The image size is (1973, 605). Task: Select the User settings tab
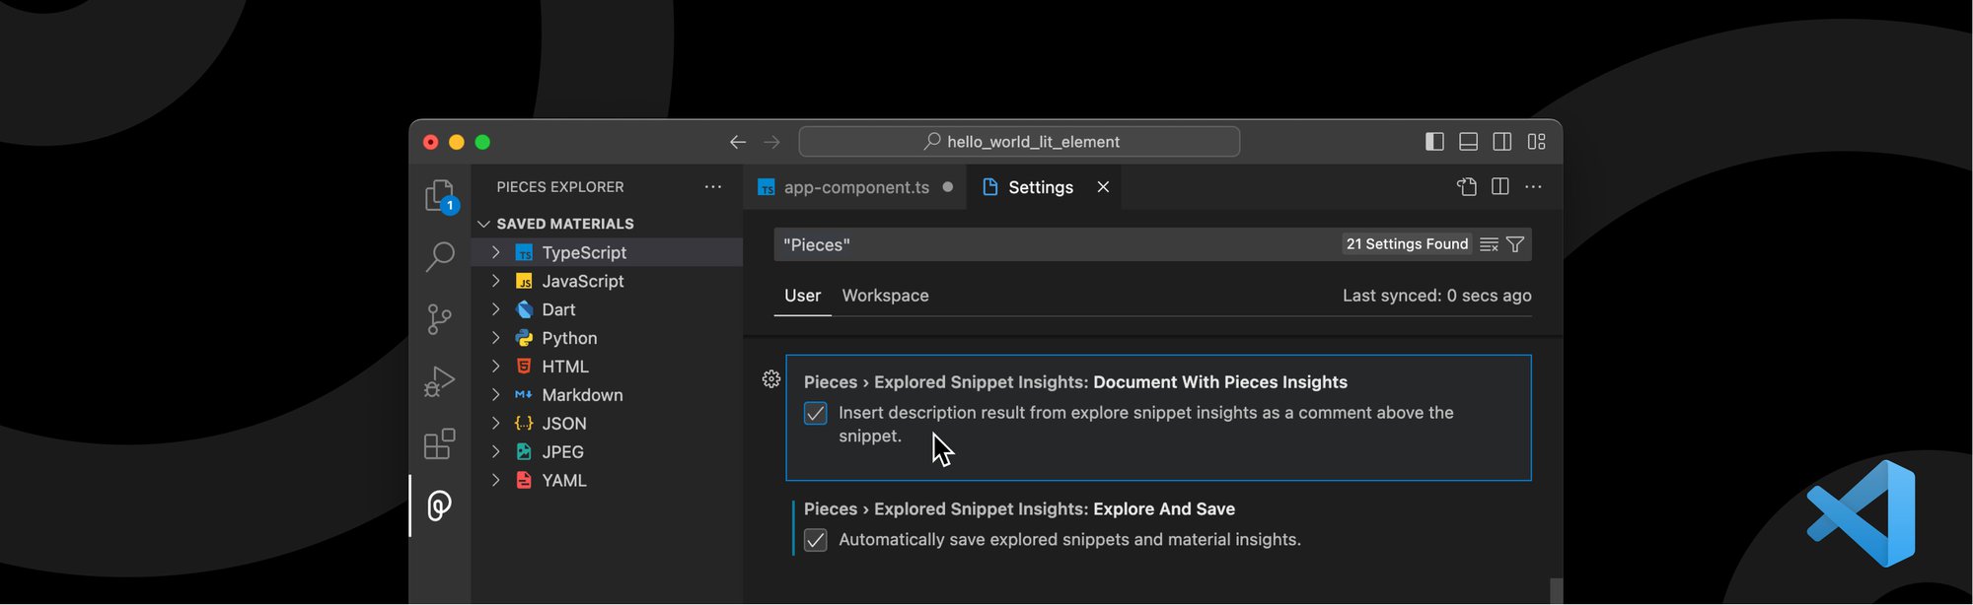pos(802,296)
